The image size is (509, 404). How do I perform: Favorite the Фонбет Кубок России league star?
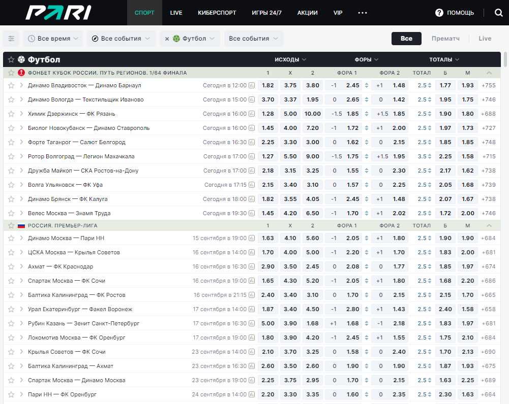click(11, 73)
